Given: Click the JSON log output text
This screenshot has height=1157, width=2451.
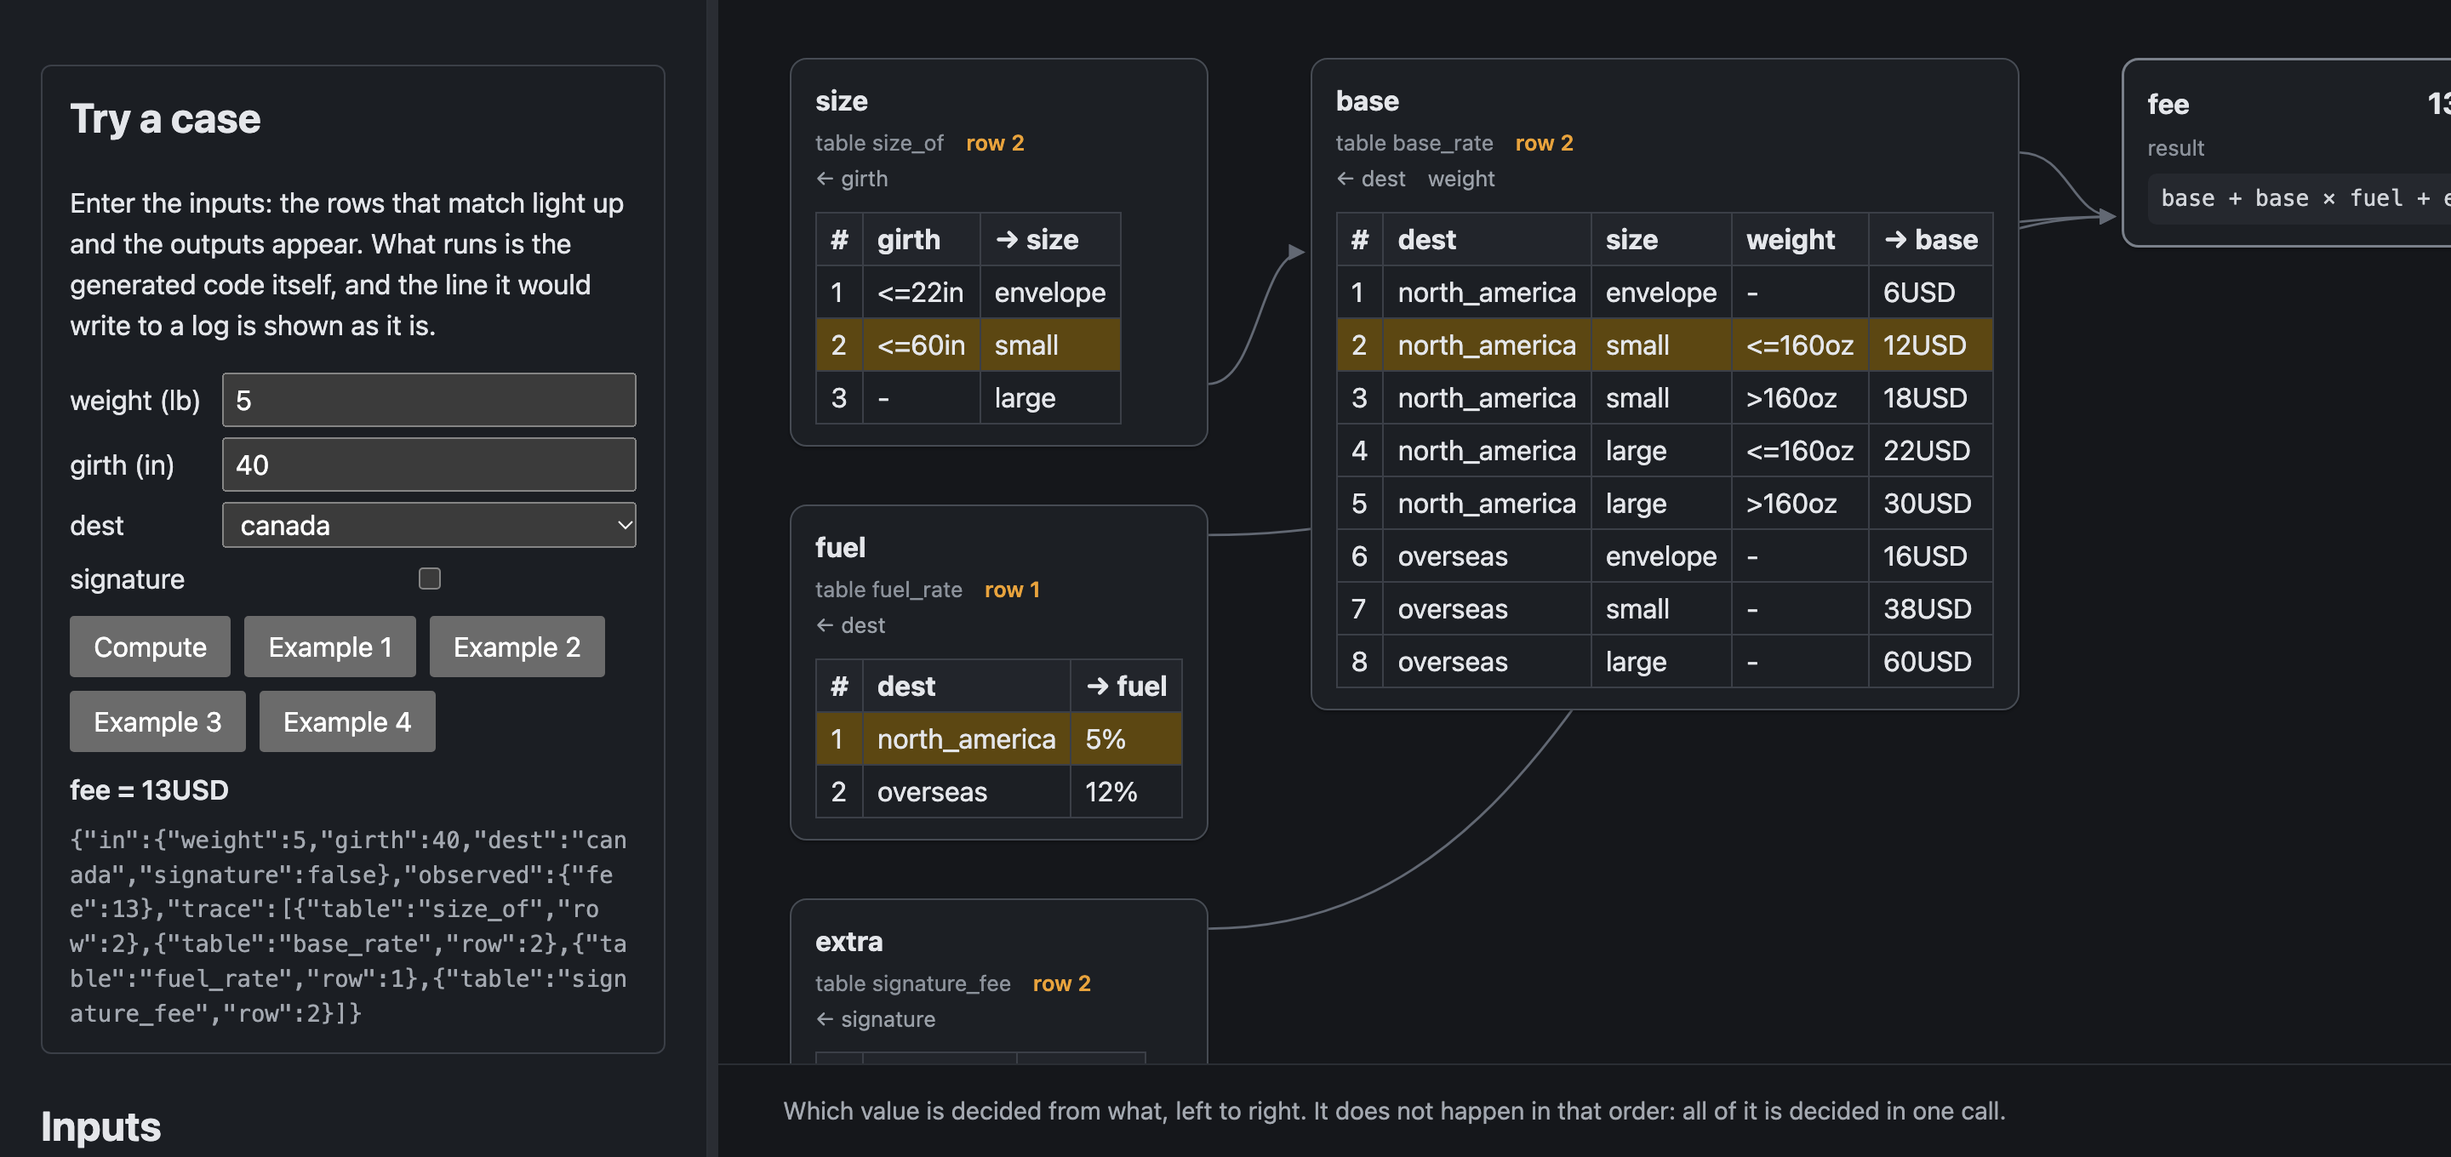Looking at the screenshot, I should pyautogui.click(x=348, y=926).
